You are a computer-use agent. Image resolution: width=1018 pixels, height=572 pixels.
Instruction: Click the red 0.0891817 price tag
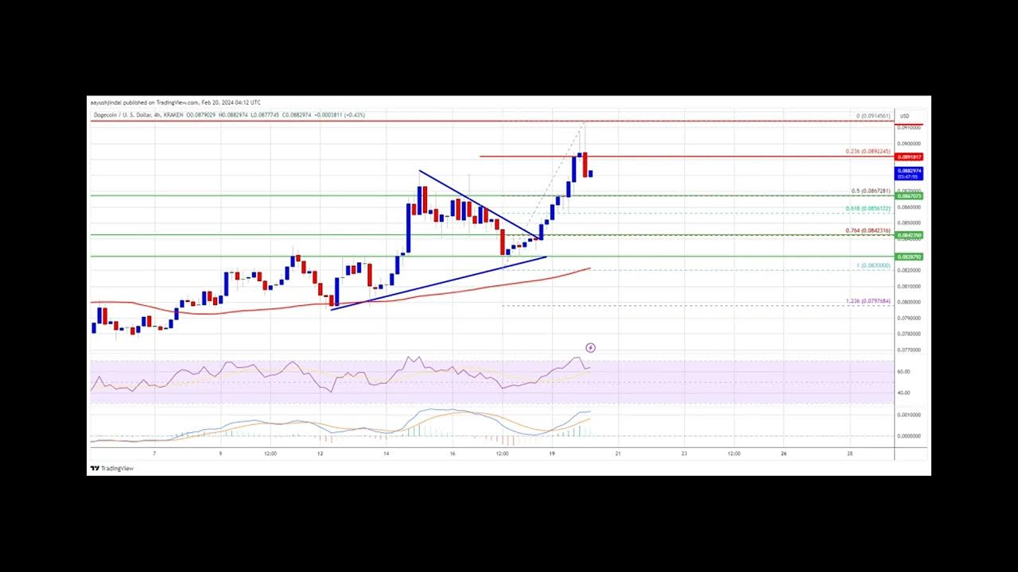coord(909,157)
